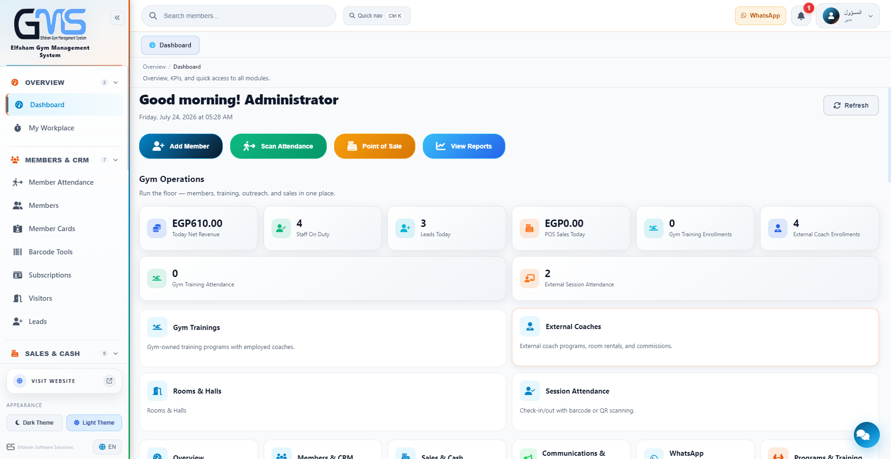
Task: Click the user avatar icon
Action: (831, 16)
